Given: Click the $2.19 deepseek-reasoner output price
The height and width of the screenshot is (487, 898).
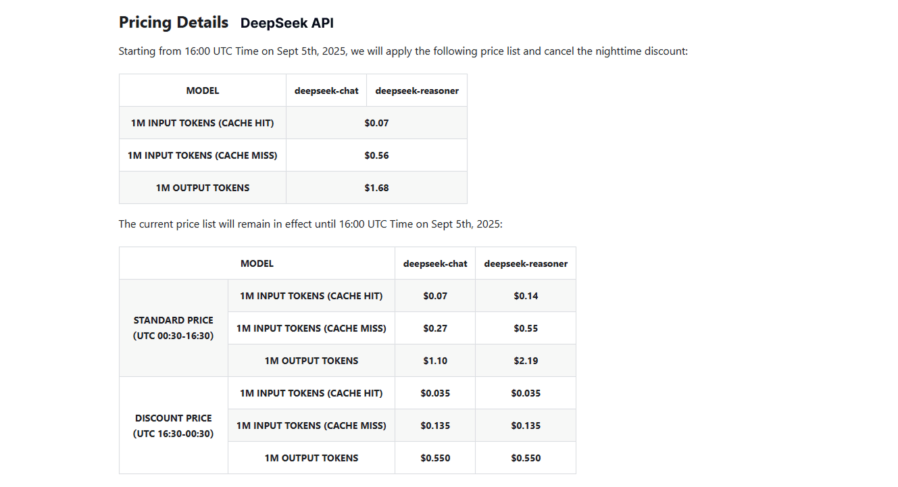Looking at the screenshot, I should 526,361.
